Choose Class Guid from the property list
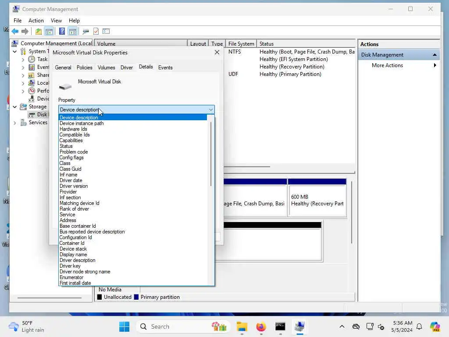This screenshot has width=449, height=337. [x=71, y=169]
